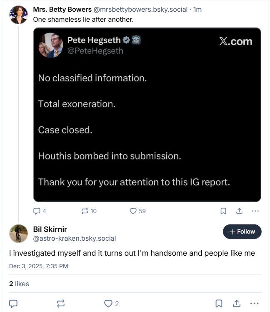View the 2 likes list
This screenshot has height=312, width=270.
click(x=19, y=284)
